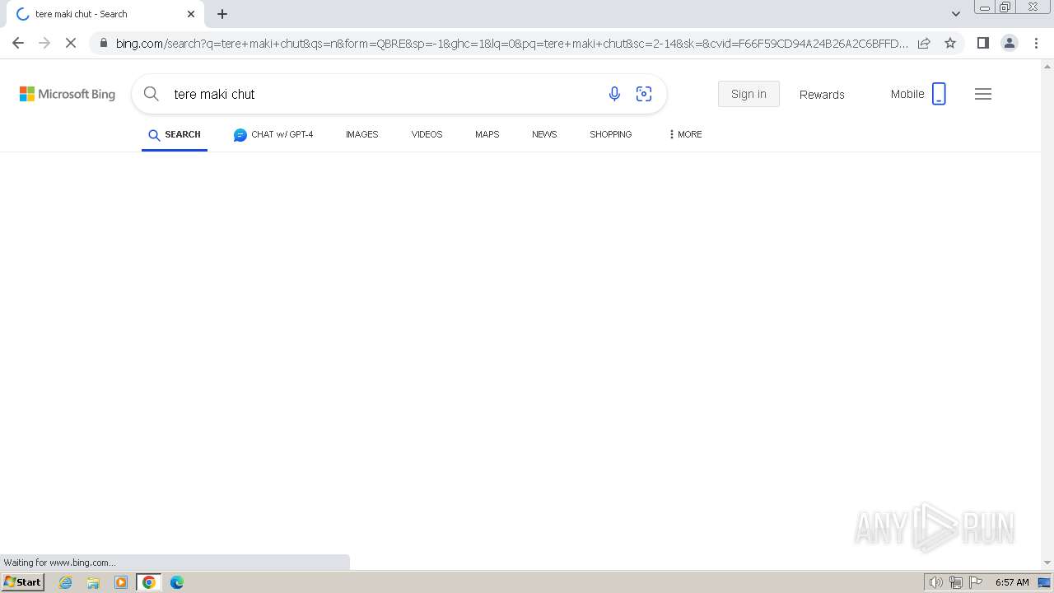Open Chrome three-dot menu
The height and width of the screenshot is (593, 1054).
point(1037,43)
